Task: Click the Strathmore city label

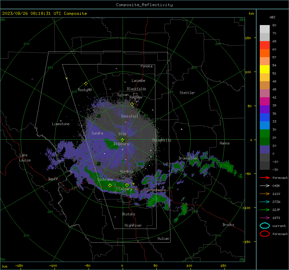Action: pyautogui.click(x=156, y=190)
